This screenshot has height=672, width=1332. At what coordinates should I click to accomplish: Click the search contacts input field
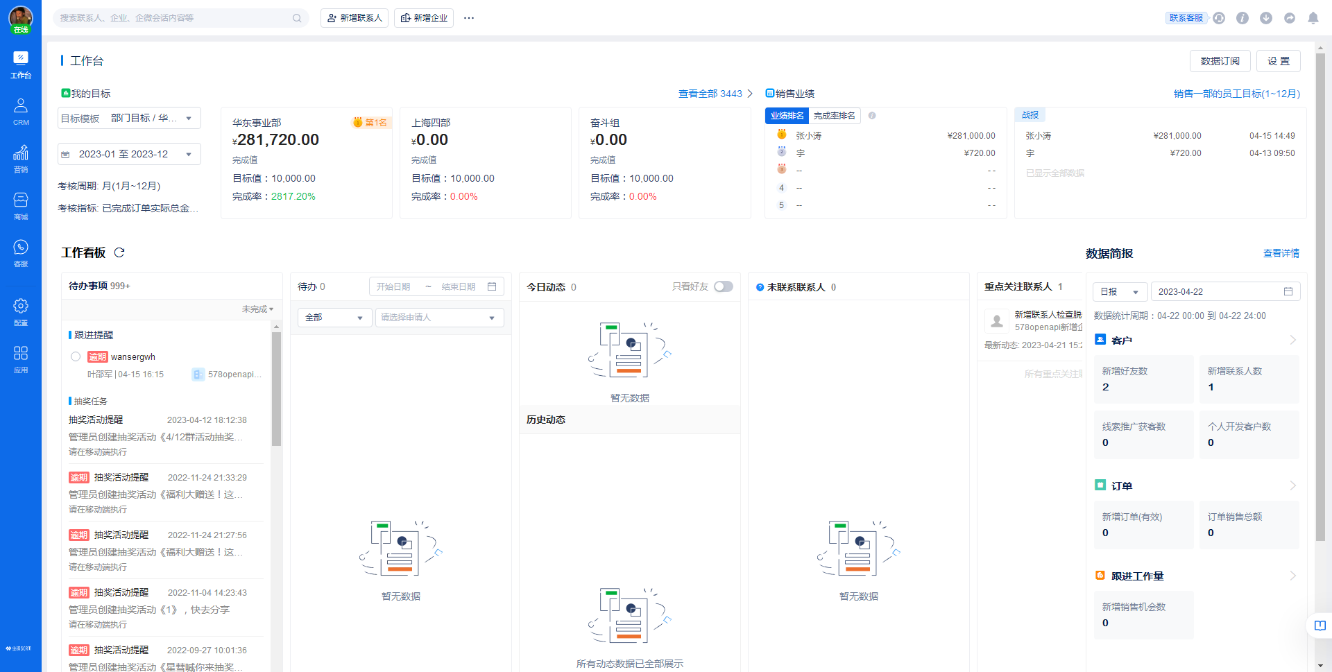tap(173, 18)
